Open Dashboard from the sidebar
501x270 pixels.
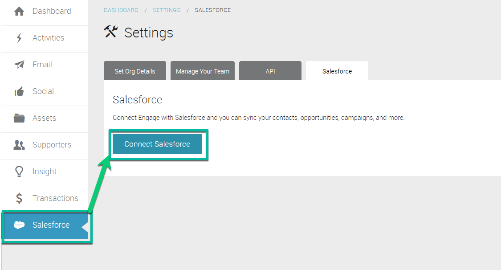(52, 11)
